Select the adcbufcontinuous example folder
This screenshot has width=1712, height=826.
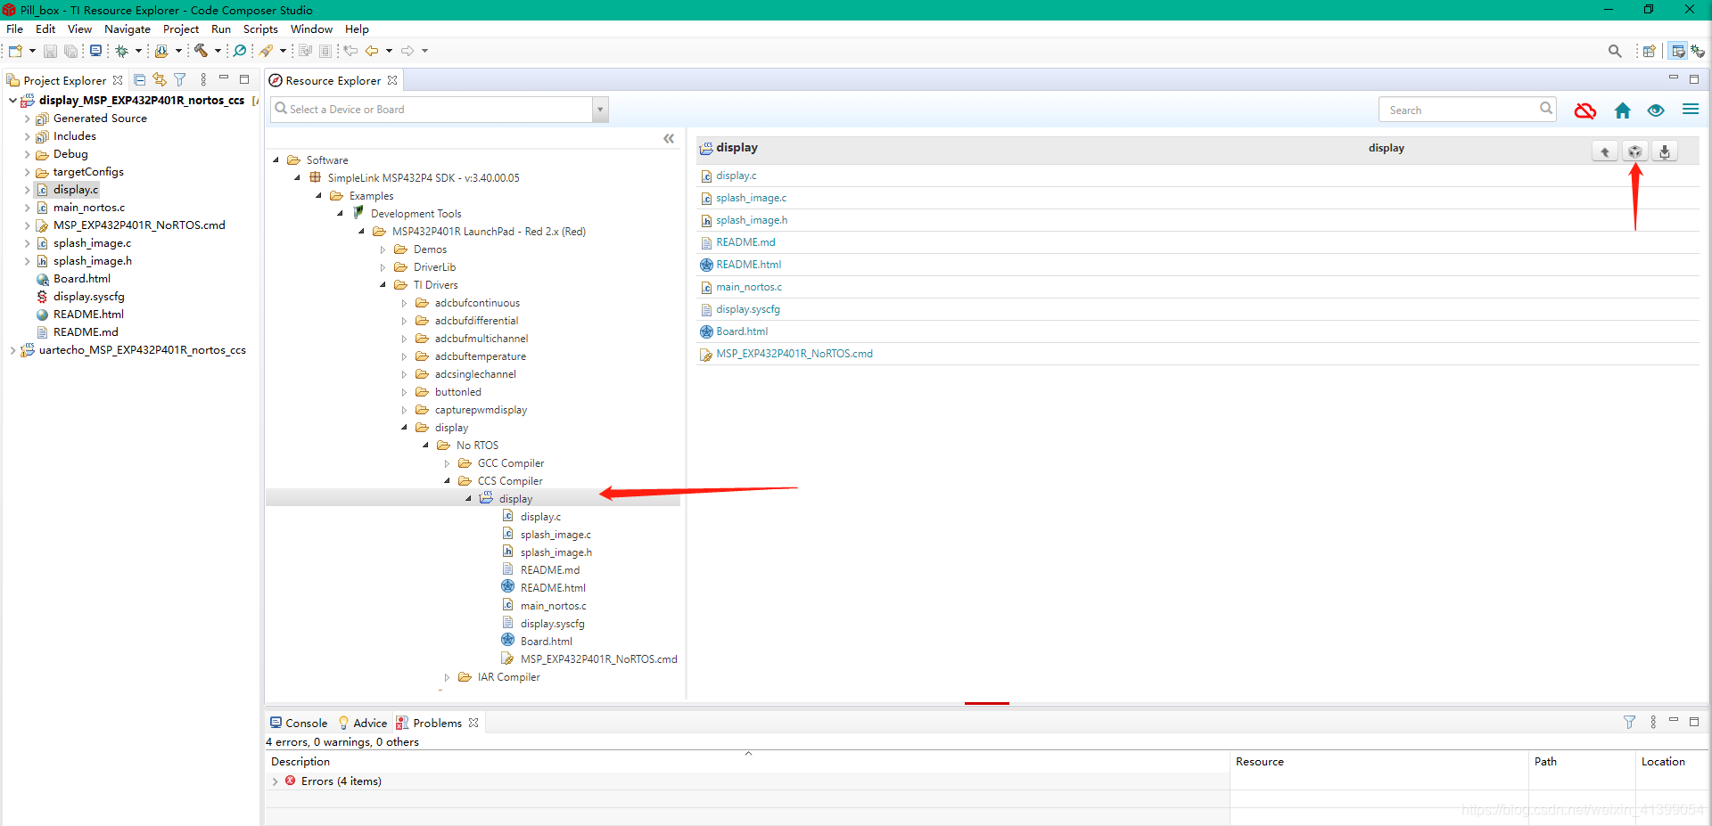tap(477, 303)
